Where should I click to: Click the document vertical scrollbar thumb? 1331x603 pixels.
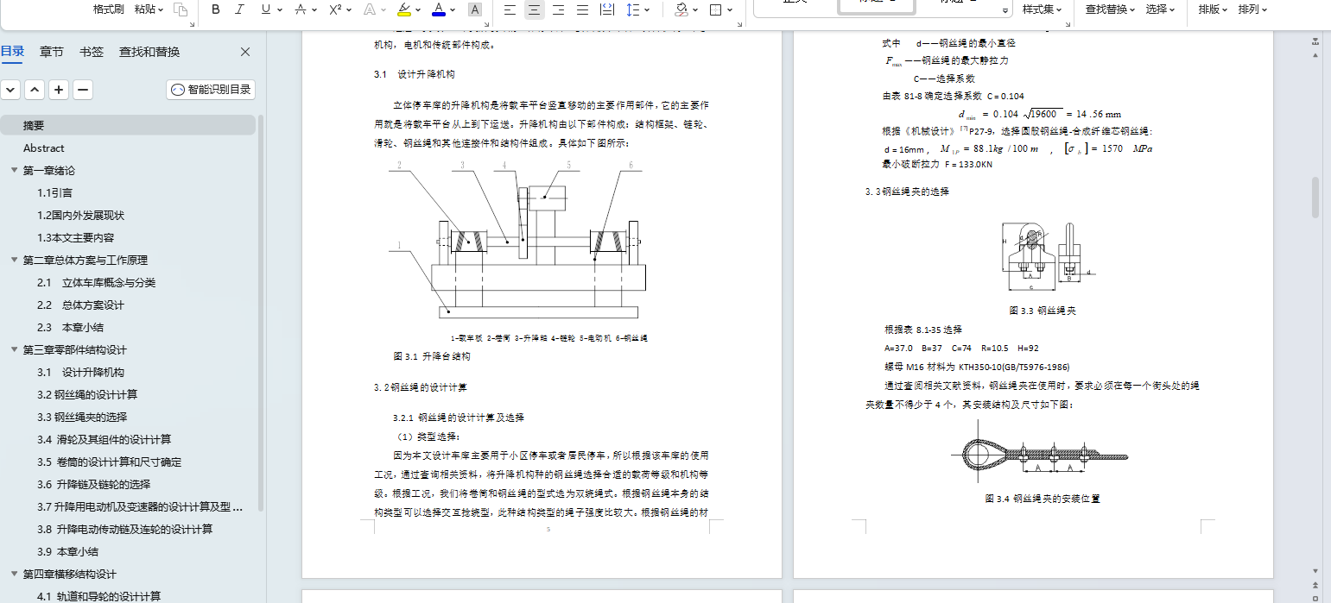[1315, 198]
